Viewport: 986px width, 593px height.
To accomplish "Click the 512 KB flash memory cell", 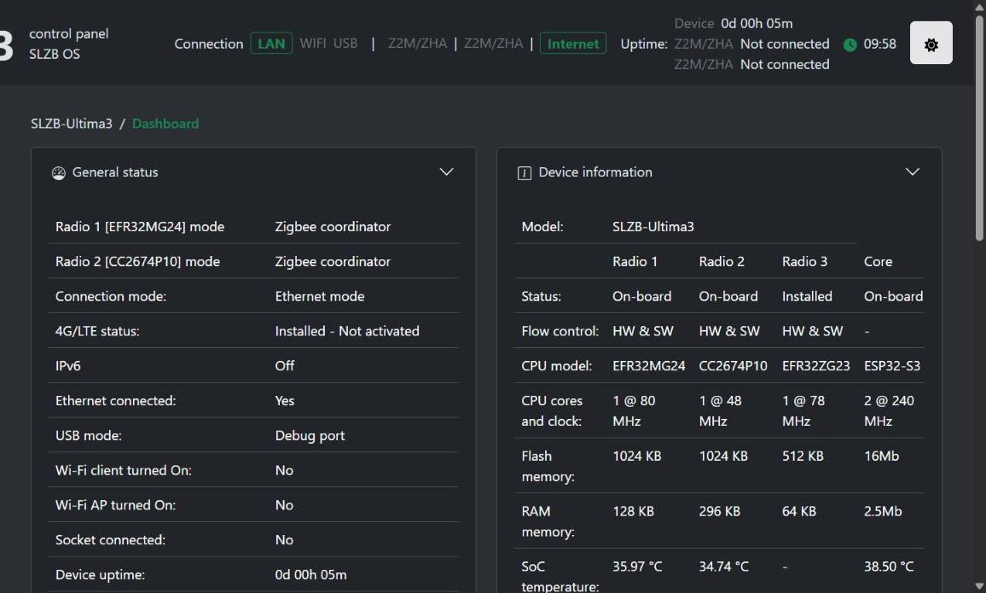I will point(803,456).
